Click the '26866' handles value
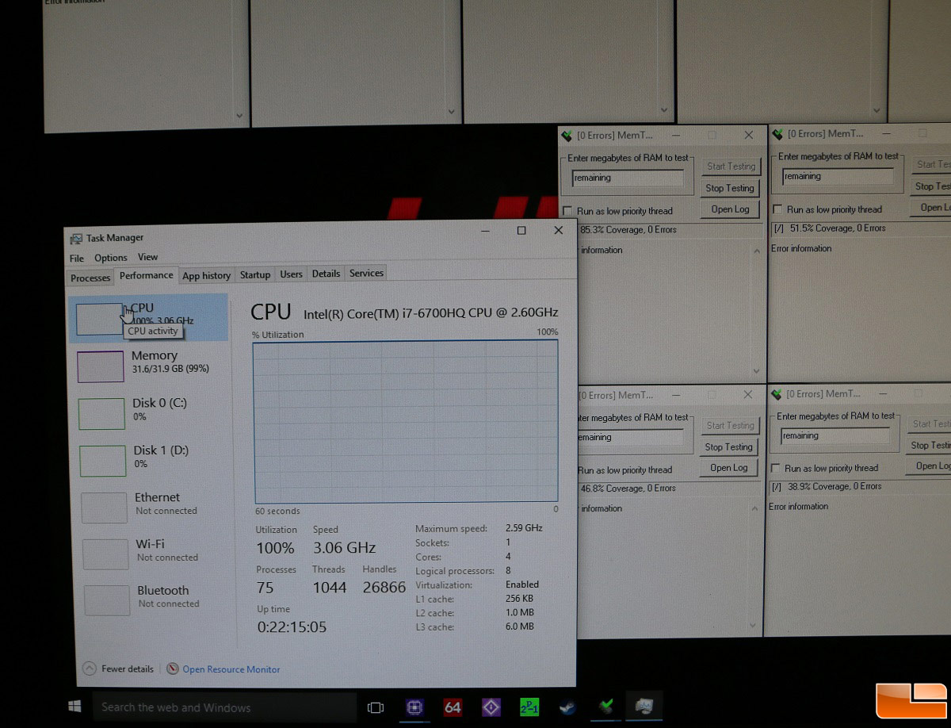 384,588
